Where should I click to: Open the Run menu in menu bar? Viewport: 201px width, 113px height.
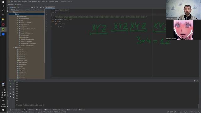click(39, 2)
